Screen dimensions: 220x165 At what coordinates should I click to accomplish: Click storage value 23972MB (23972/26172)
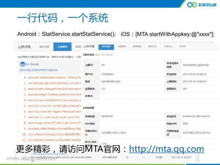click(197, 133)
